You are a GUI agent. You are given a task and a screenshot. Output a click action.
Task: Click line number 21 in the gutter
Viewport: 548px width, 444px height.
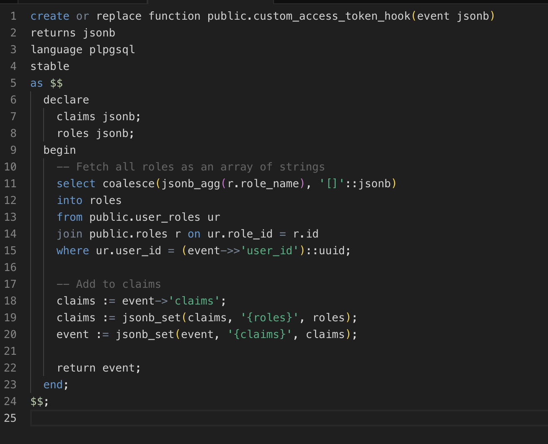(x=10, y=351)
